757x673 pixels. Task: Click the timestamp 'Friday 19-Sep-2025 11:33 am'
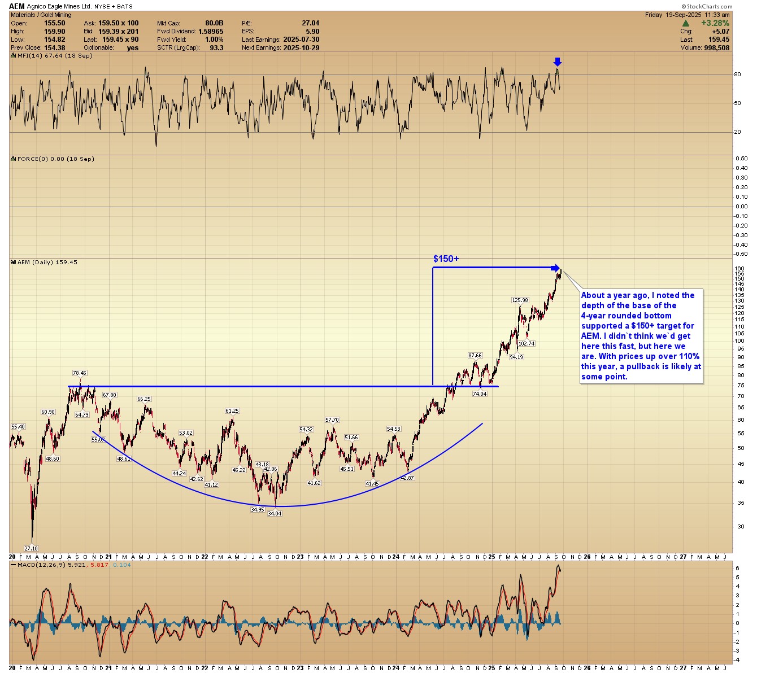[688, 15]
